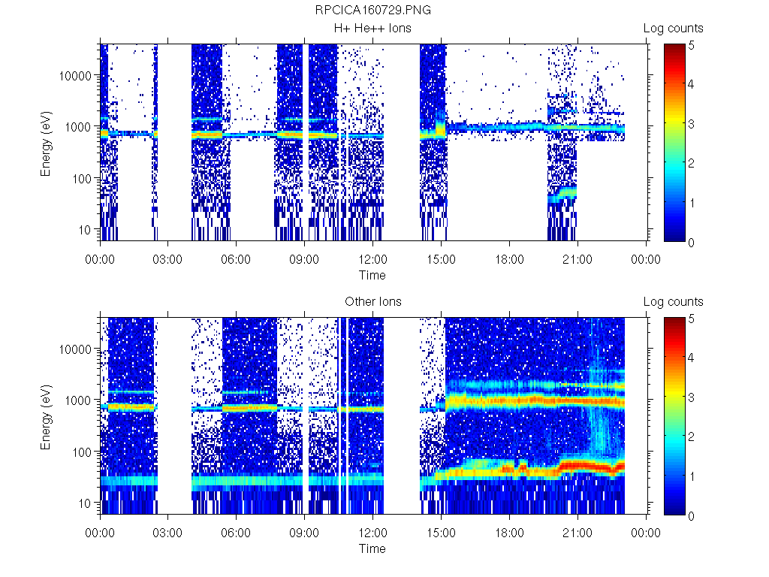Select the 15:00 tick on top time axis
This screenshot has height=577, width=769.
(x=441, y=260)
